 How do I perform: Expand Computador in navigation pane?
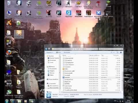point(51,84)
